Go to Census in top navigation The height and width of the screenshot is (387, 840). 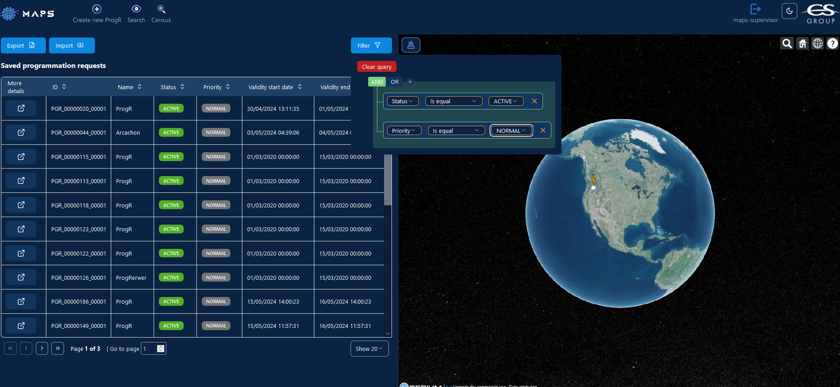(x=161, y=14)
